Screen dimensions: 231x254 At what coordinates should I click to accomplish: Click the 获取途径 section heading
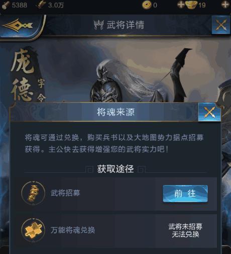click(x=115, y=169)
